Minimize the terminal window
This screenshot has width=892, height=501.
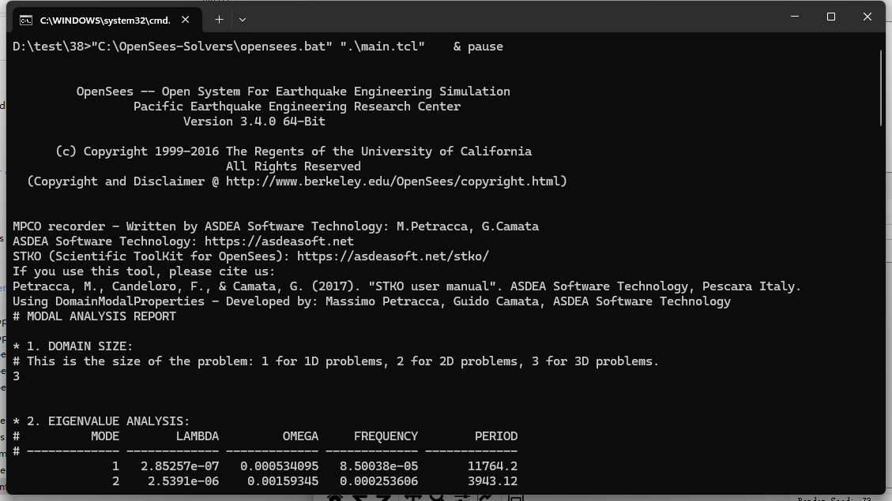(795, 17)
